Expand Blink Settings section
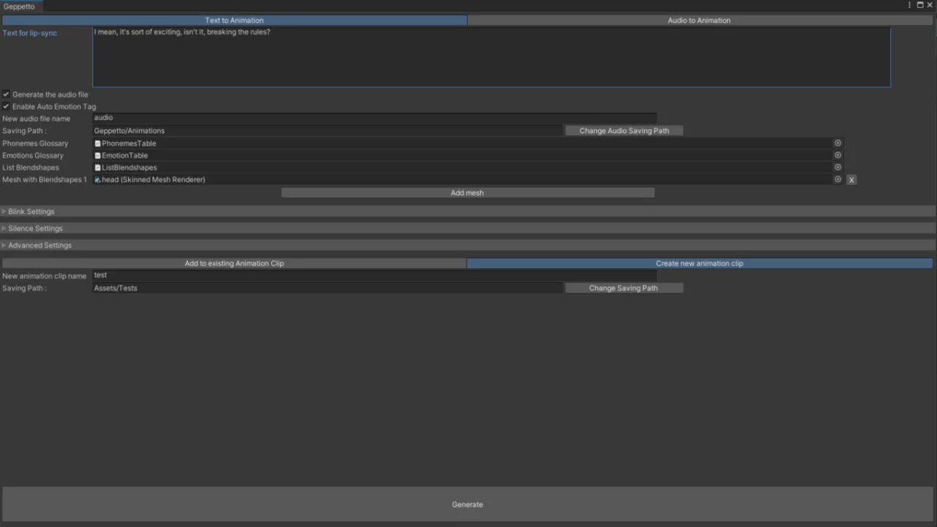937x527 pixels. 31,212
